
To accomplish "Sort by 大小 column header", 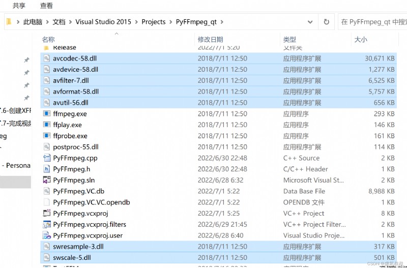I will pyautogui.click(x=361, y=40).
